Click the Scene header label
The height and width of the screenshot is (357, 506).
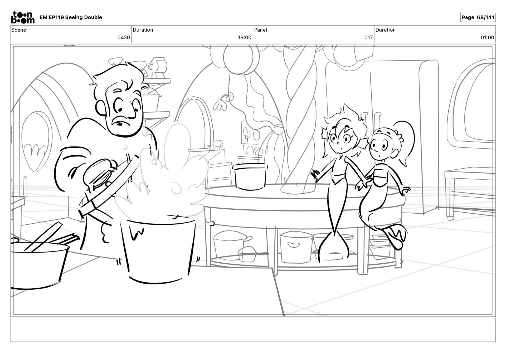[x=19, y=30]
